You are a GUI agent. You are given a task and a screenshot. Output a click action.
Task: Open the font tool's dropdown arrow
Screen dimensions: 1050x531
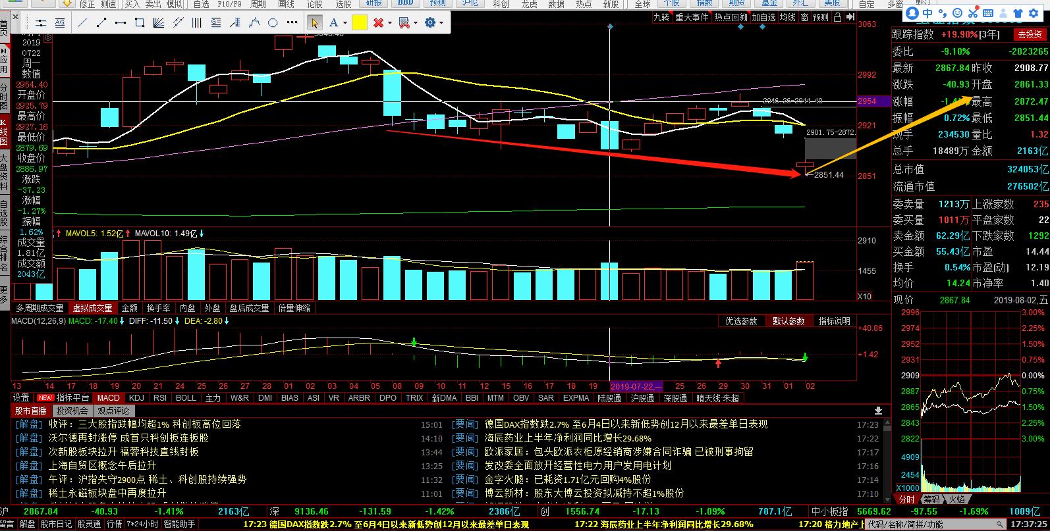pyautogui.click(x=344, y=23)
